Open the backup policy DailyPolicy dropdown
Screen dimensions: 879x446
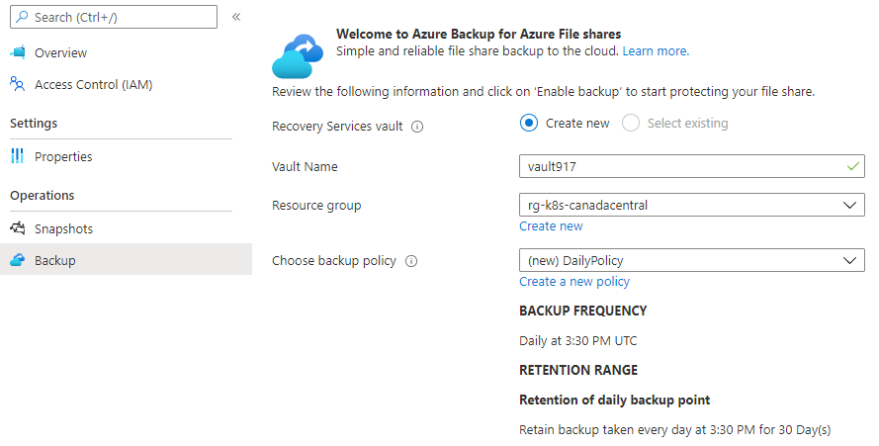tap(691, 261)
